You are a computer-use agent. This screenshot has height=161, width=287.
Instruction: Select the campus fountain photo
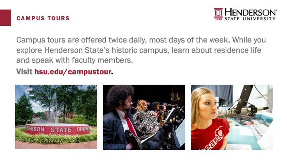[56, 117]
